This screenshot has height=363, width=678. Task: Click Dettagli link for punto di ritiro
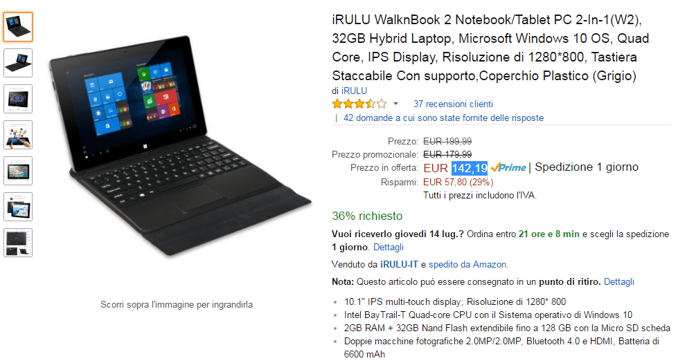[x=618, y=282]
